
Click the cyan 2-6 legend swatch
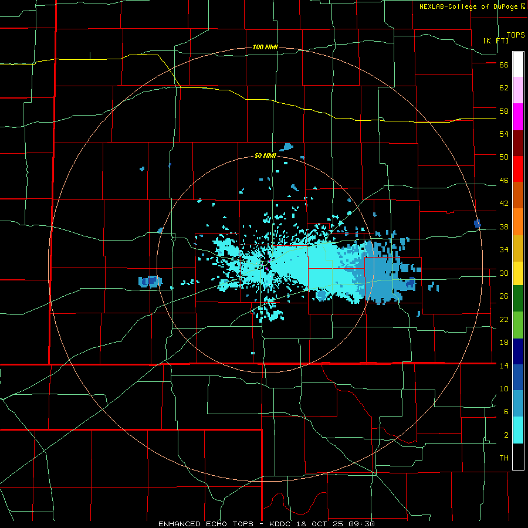point(518,430)
